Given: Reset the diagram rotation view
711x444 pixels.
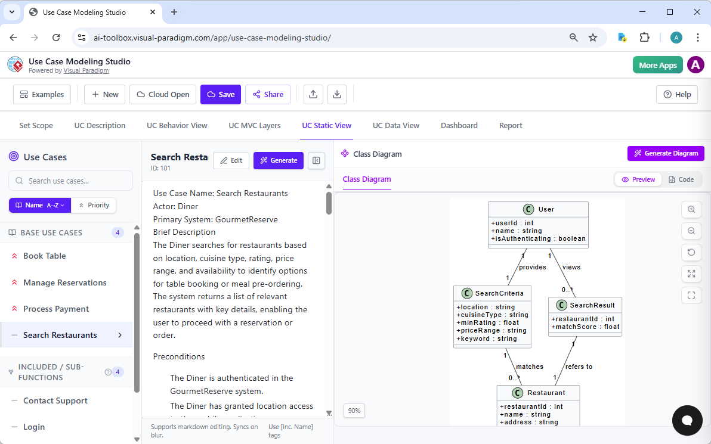Looking at the screenshot, I should coord(691,252).
